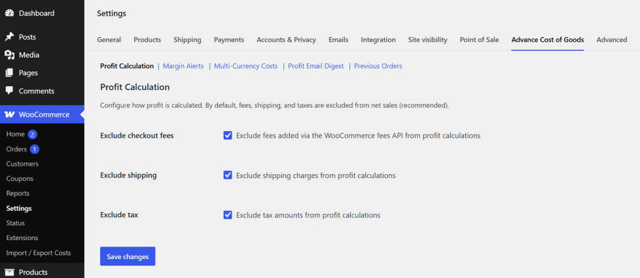Image resolution: width=640 pixels, height=278 pixels.
Task: Click text Exclude shipping charges from profit calculations
Action: [x=316, y=176]
